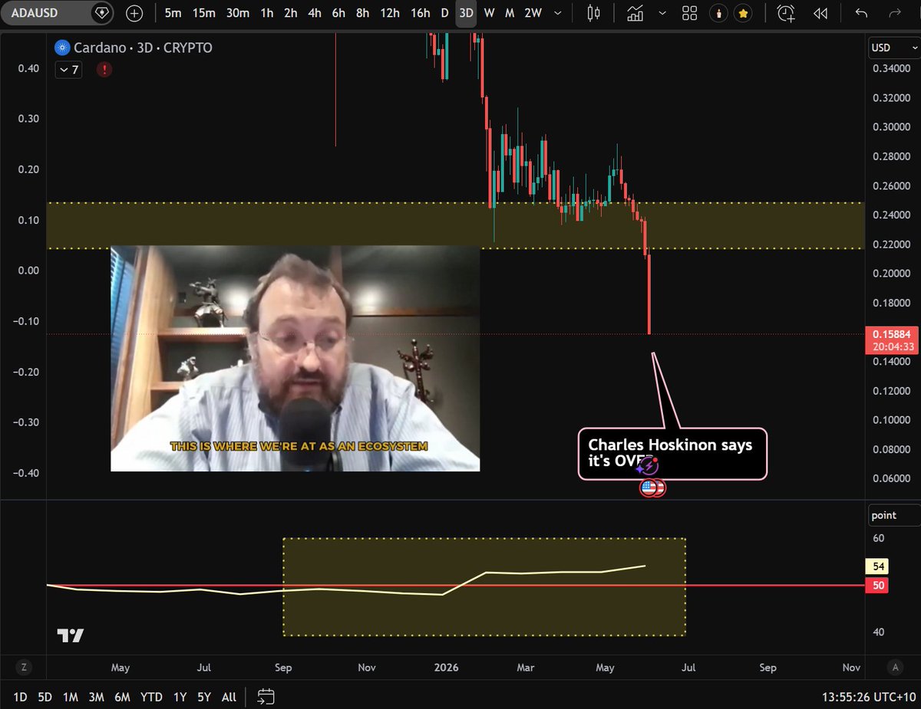Set date range to 5D

click(x=45, y=697)
